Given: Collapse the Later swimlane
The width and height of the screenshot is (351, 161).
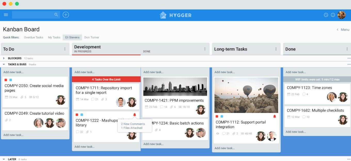Looking at the screenshot, I should point(4,159).
